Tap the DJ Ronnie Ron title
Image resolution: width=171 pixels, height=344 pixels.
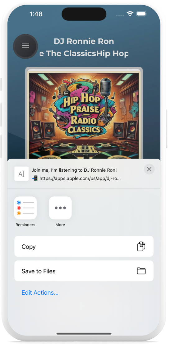(x=84, y=41)
